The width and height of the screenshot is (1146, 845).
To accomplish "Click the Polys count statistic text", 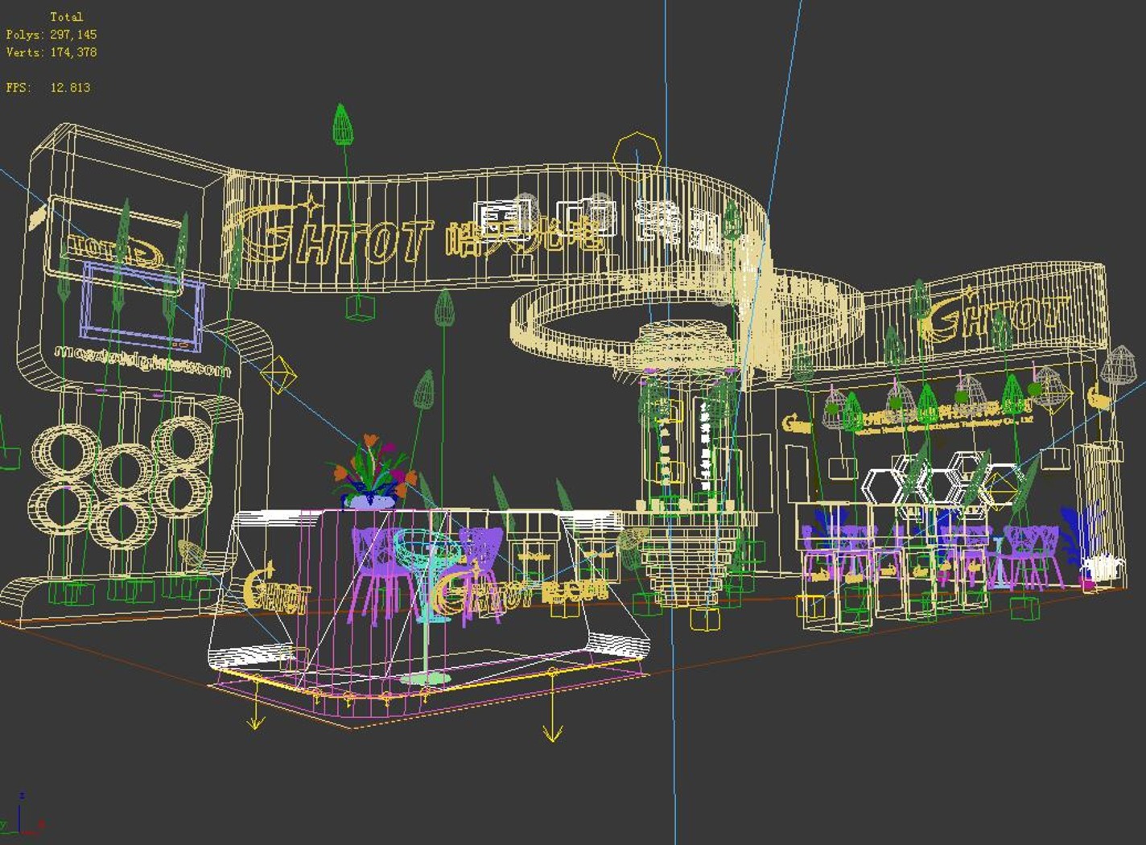I will (52, 35).
